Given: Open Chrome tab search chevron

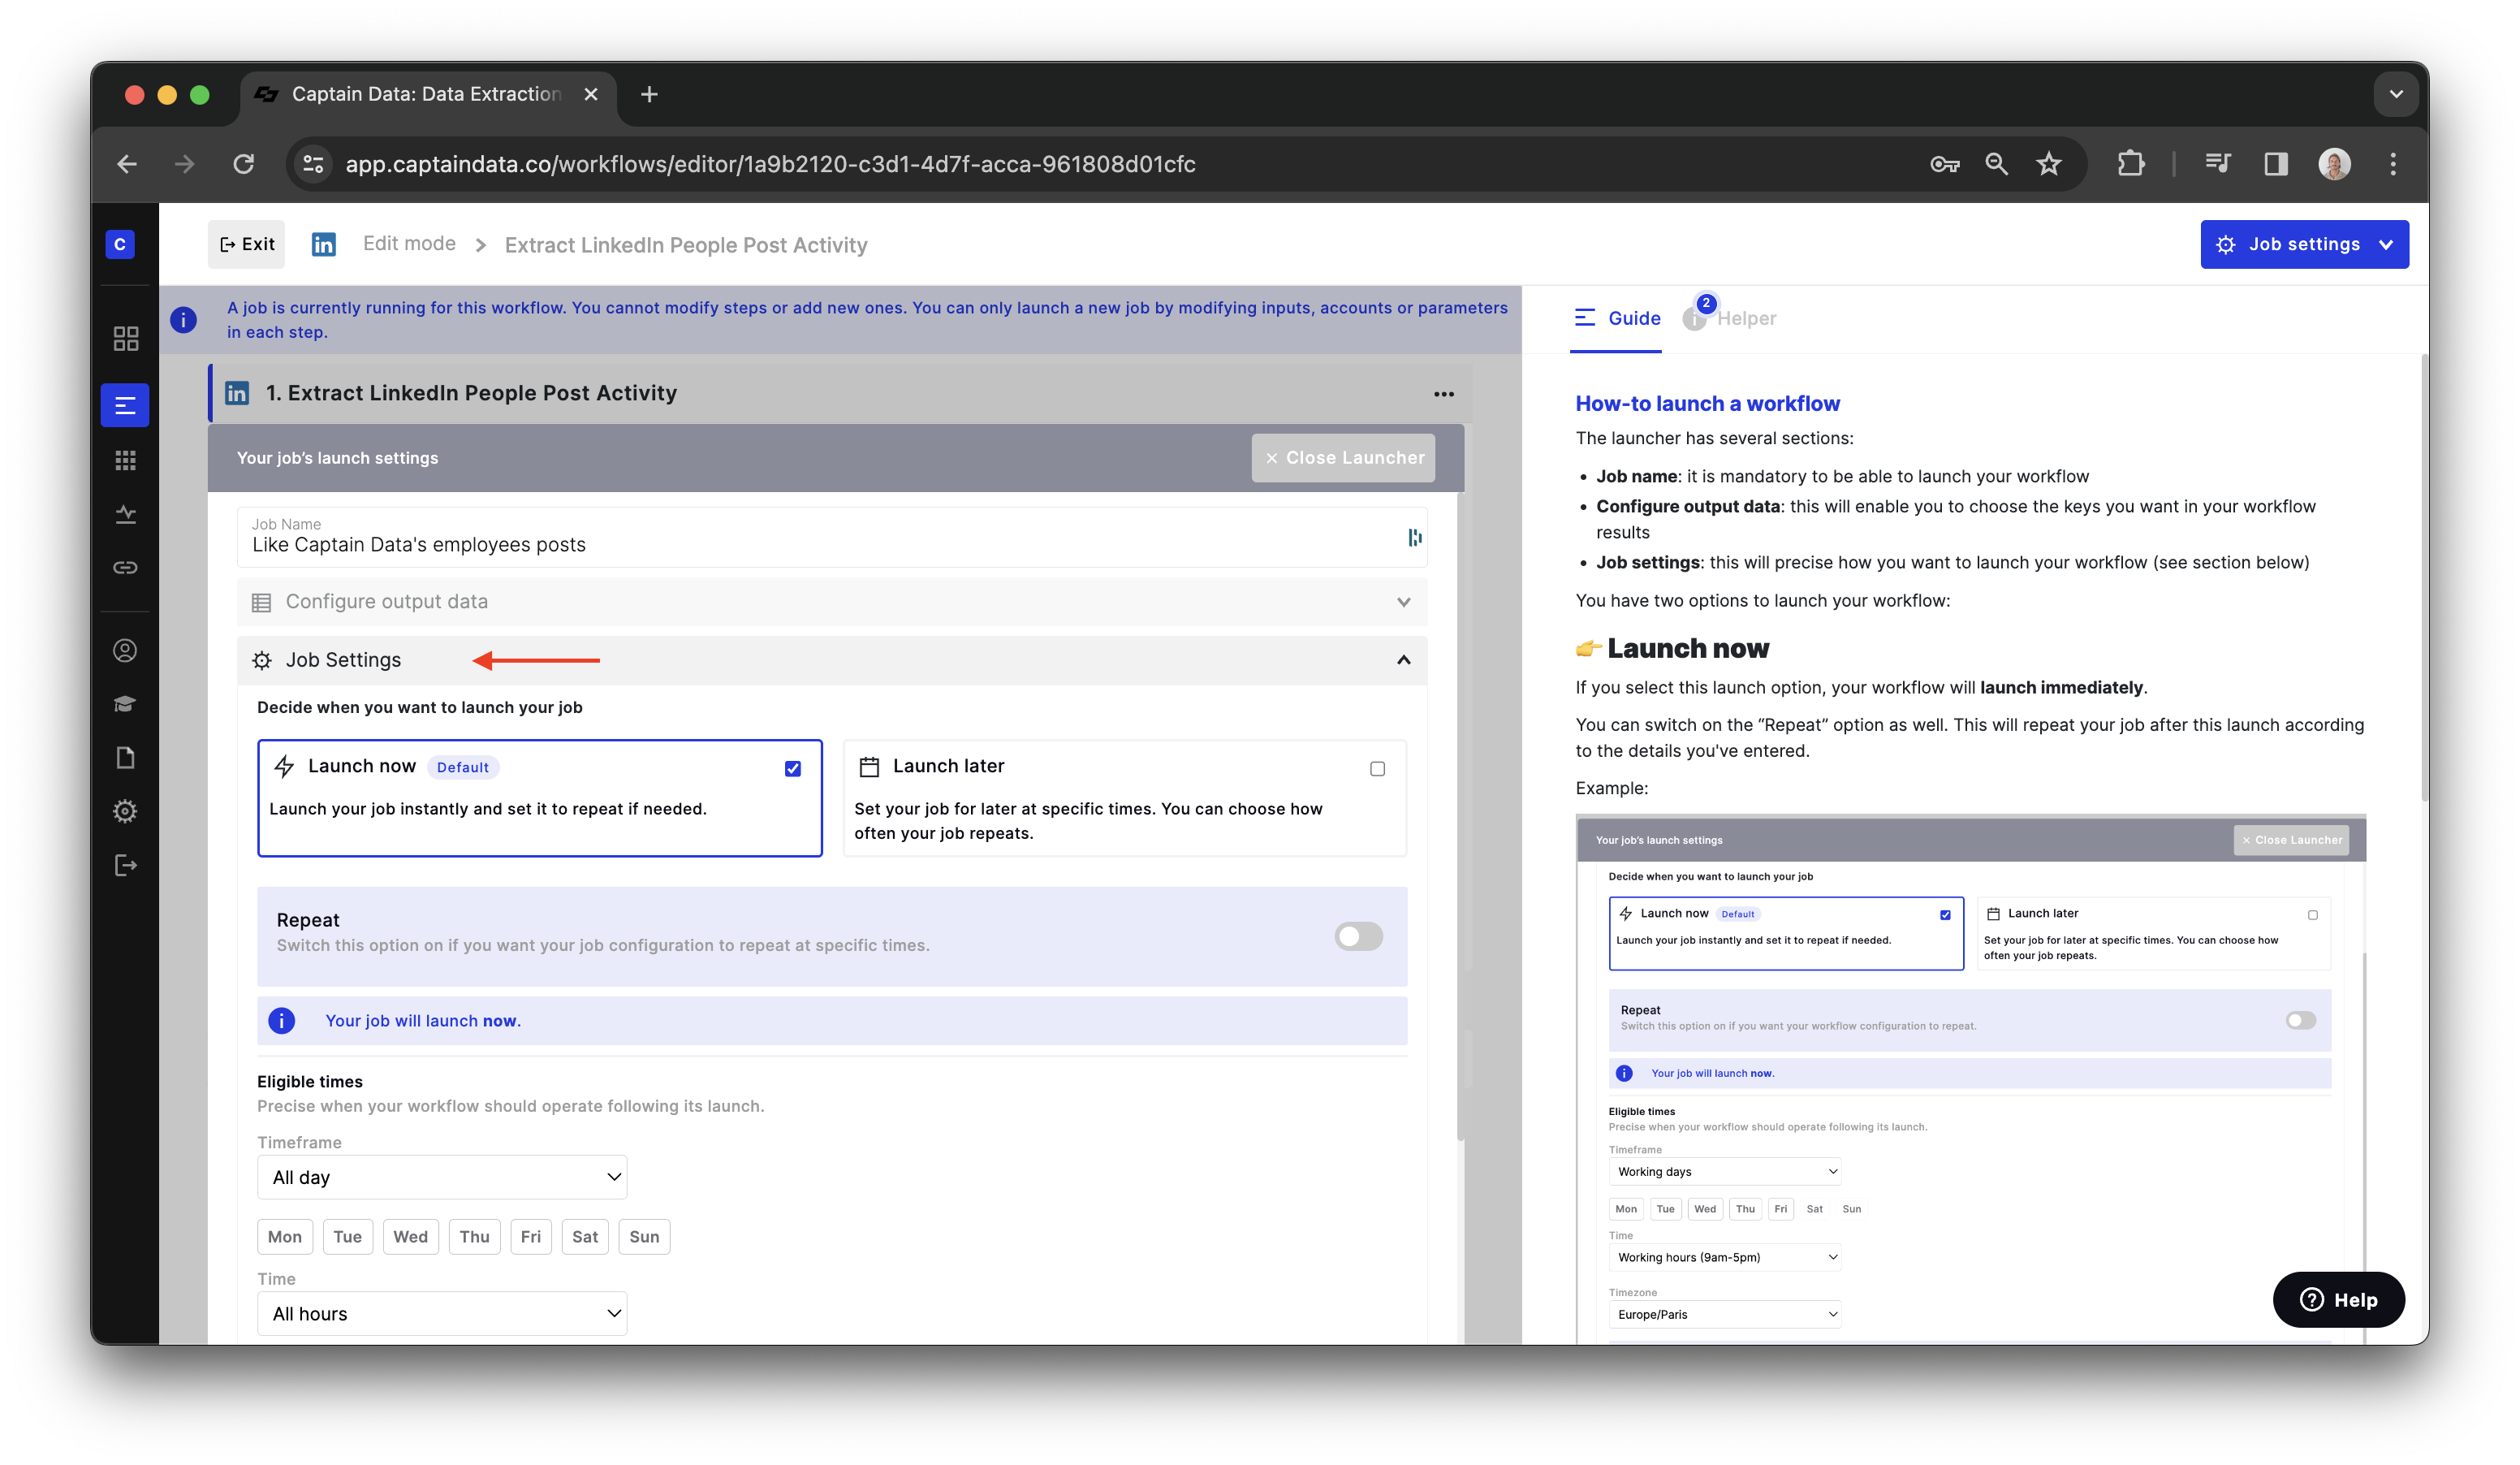Looking at the screenshot, I should [2396, 94].
